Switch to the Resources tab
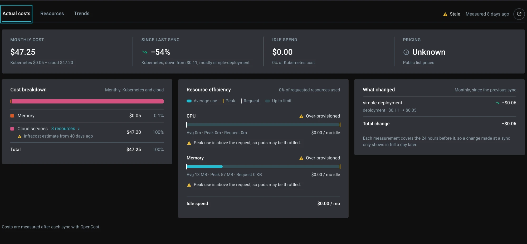The height and width of the screenshot is (244, 527). pos(52,14)
